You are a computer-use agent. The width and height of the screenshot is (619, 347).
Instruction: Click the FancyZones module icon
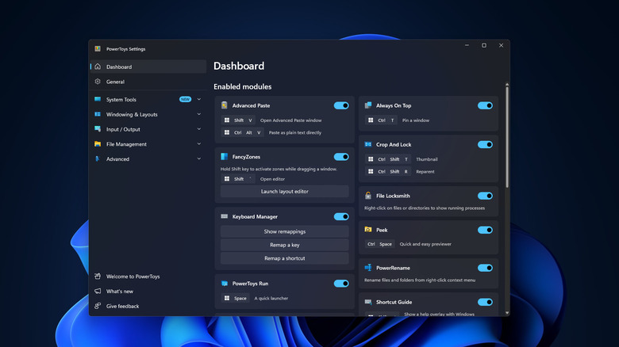[225, 157]
